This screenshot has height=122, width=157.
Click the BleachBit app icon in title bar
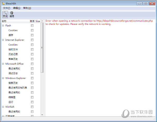[x=3, y=3]
